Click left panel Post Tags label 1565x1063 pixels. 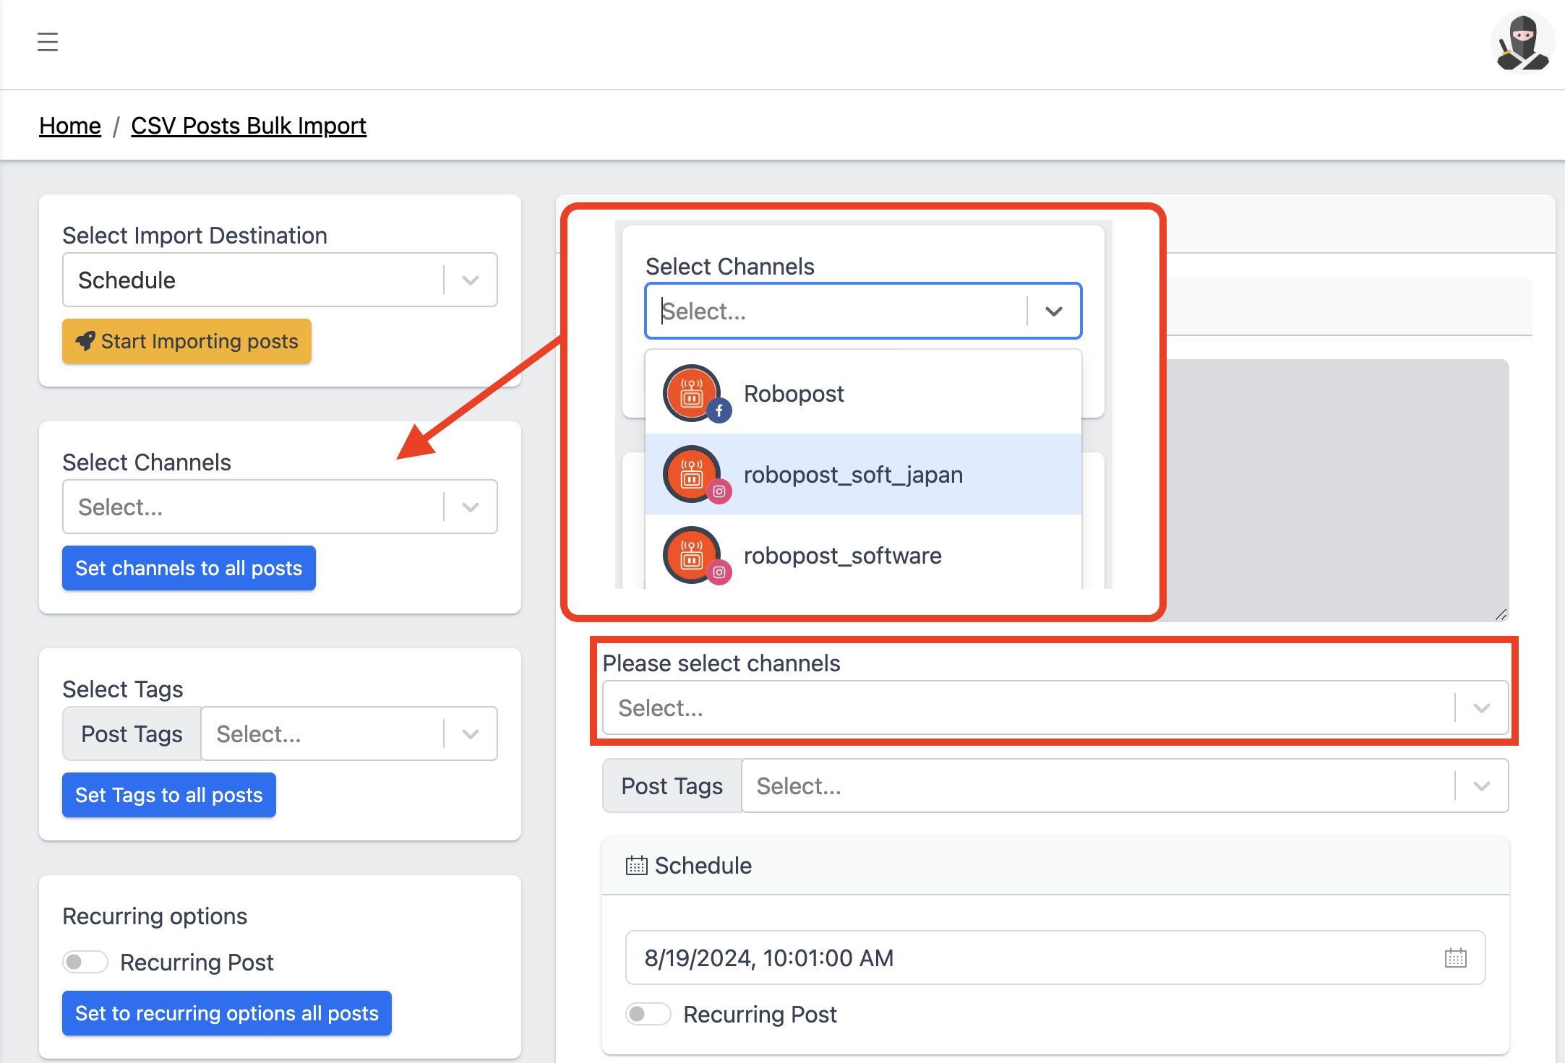point(132,733)
